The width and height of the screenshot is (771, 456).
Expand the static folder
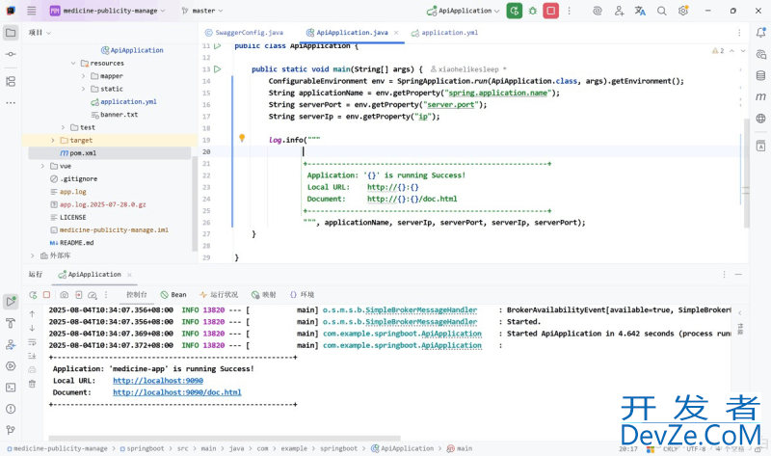click(x=83, y=89)
